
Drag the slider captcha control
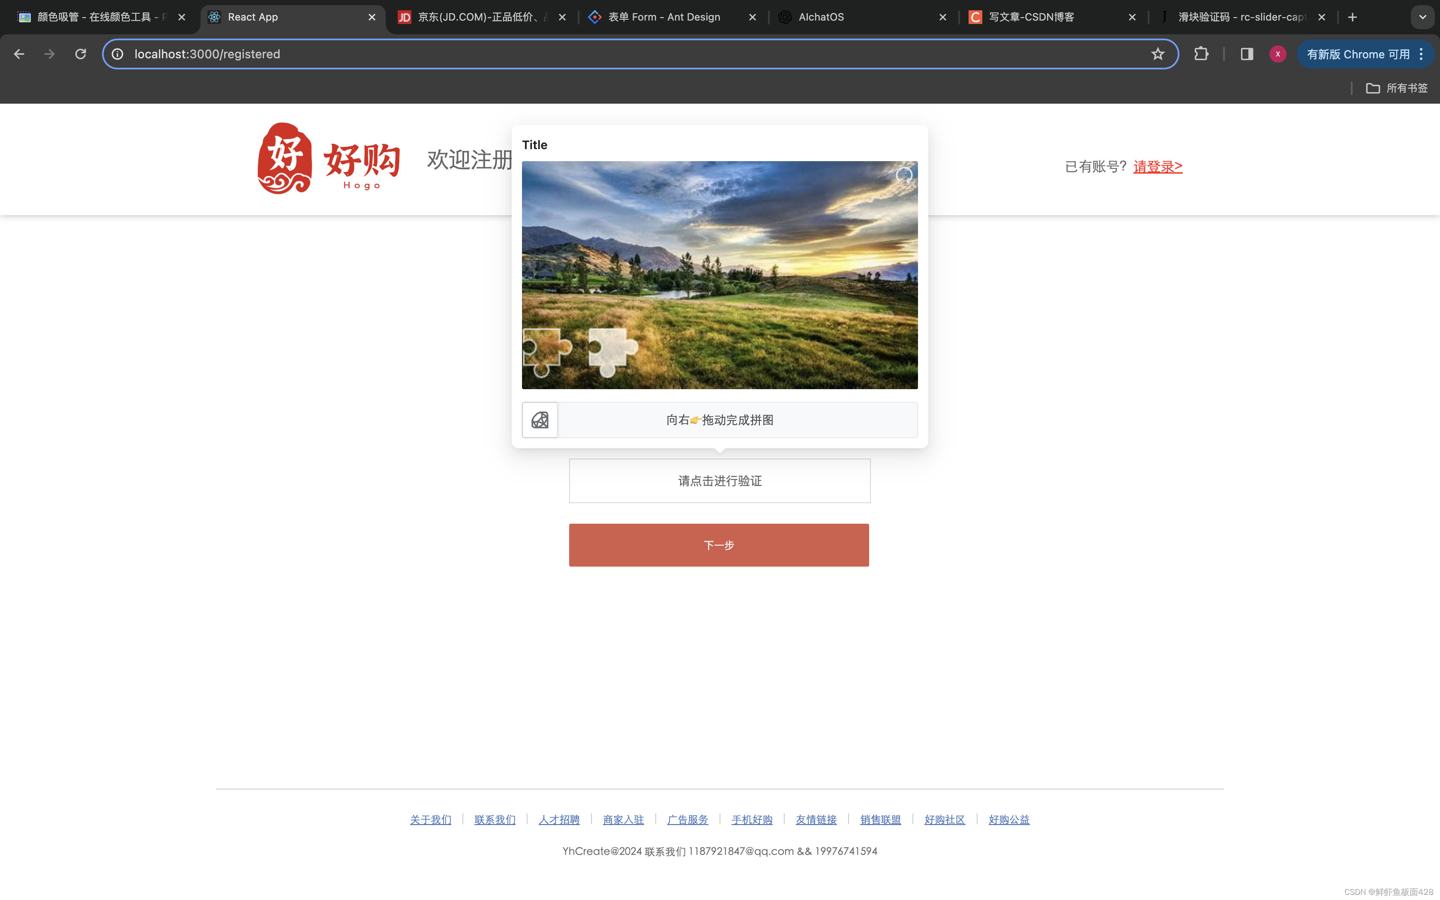540,420
